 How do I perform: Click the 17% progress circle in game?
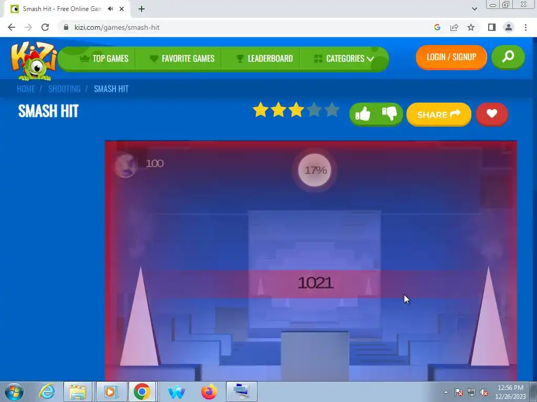click(315, 170)
